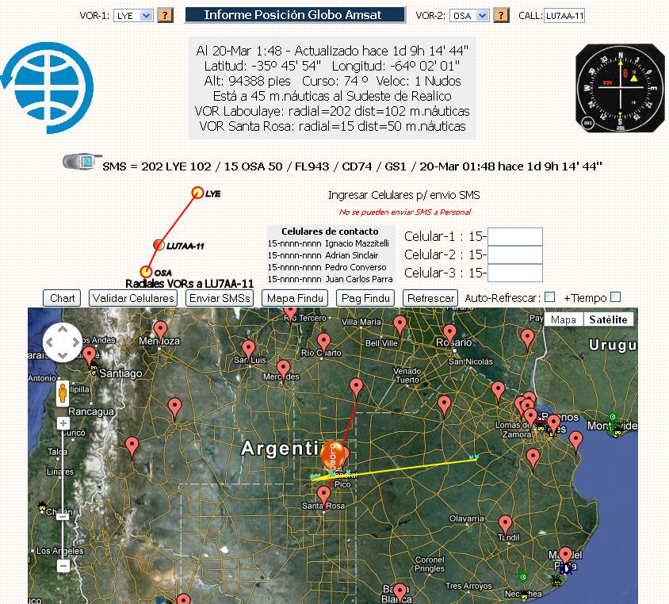Image resolution: width=669 pixels, height=604 pixels.
Task: Click contact row Juan Carlos Parra
Action: pyautogui.click(x=331, y=279)
